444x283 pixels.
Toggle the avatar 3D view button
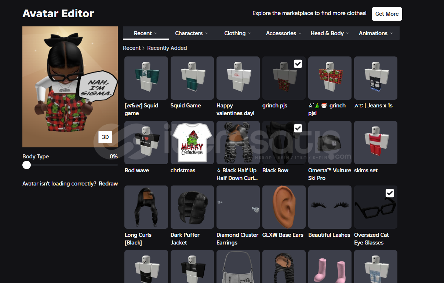(105, 137)
